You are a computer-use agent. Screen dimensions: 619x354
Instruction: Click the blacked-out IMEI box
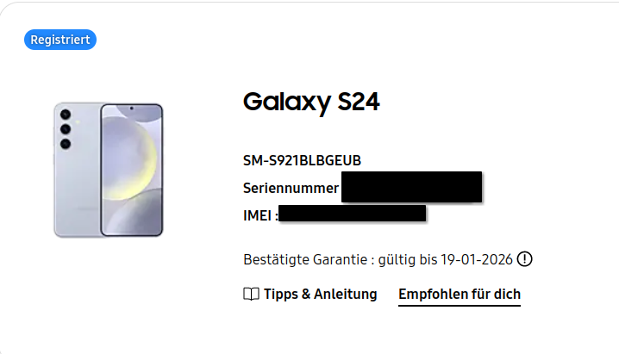(x=352, y=214)
